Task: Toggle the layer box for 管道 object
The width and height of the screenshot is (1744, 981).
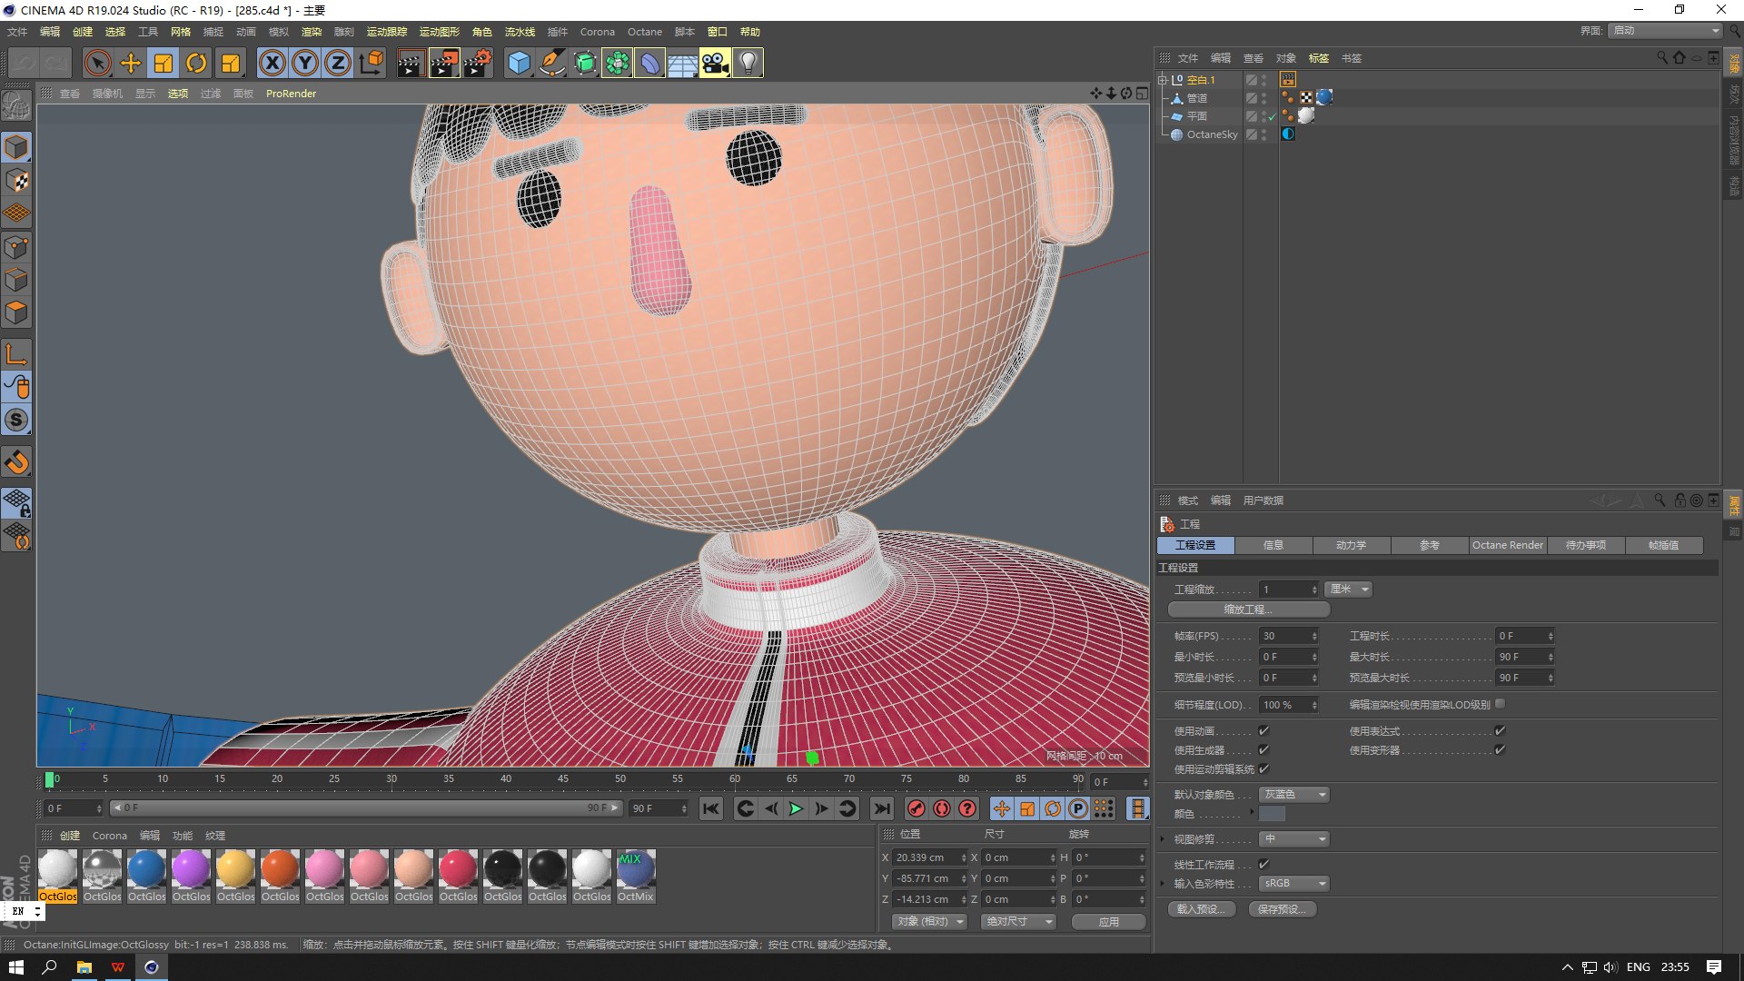Action: 1251,98
